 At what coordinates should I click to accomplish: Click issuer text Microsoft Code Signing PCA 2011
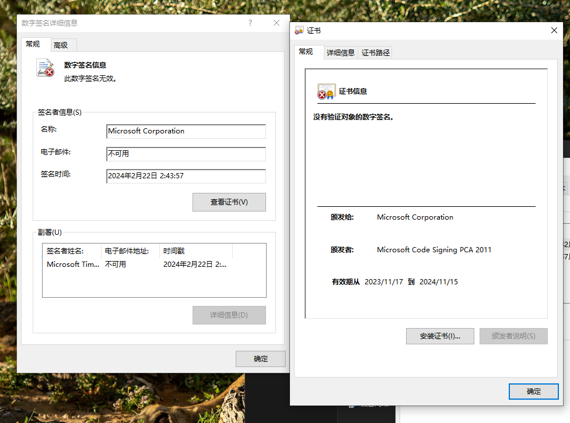[434, 250]
